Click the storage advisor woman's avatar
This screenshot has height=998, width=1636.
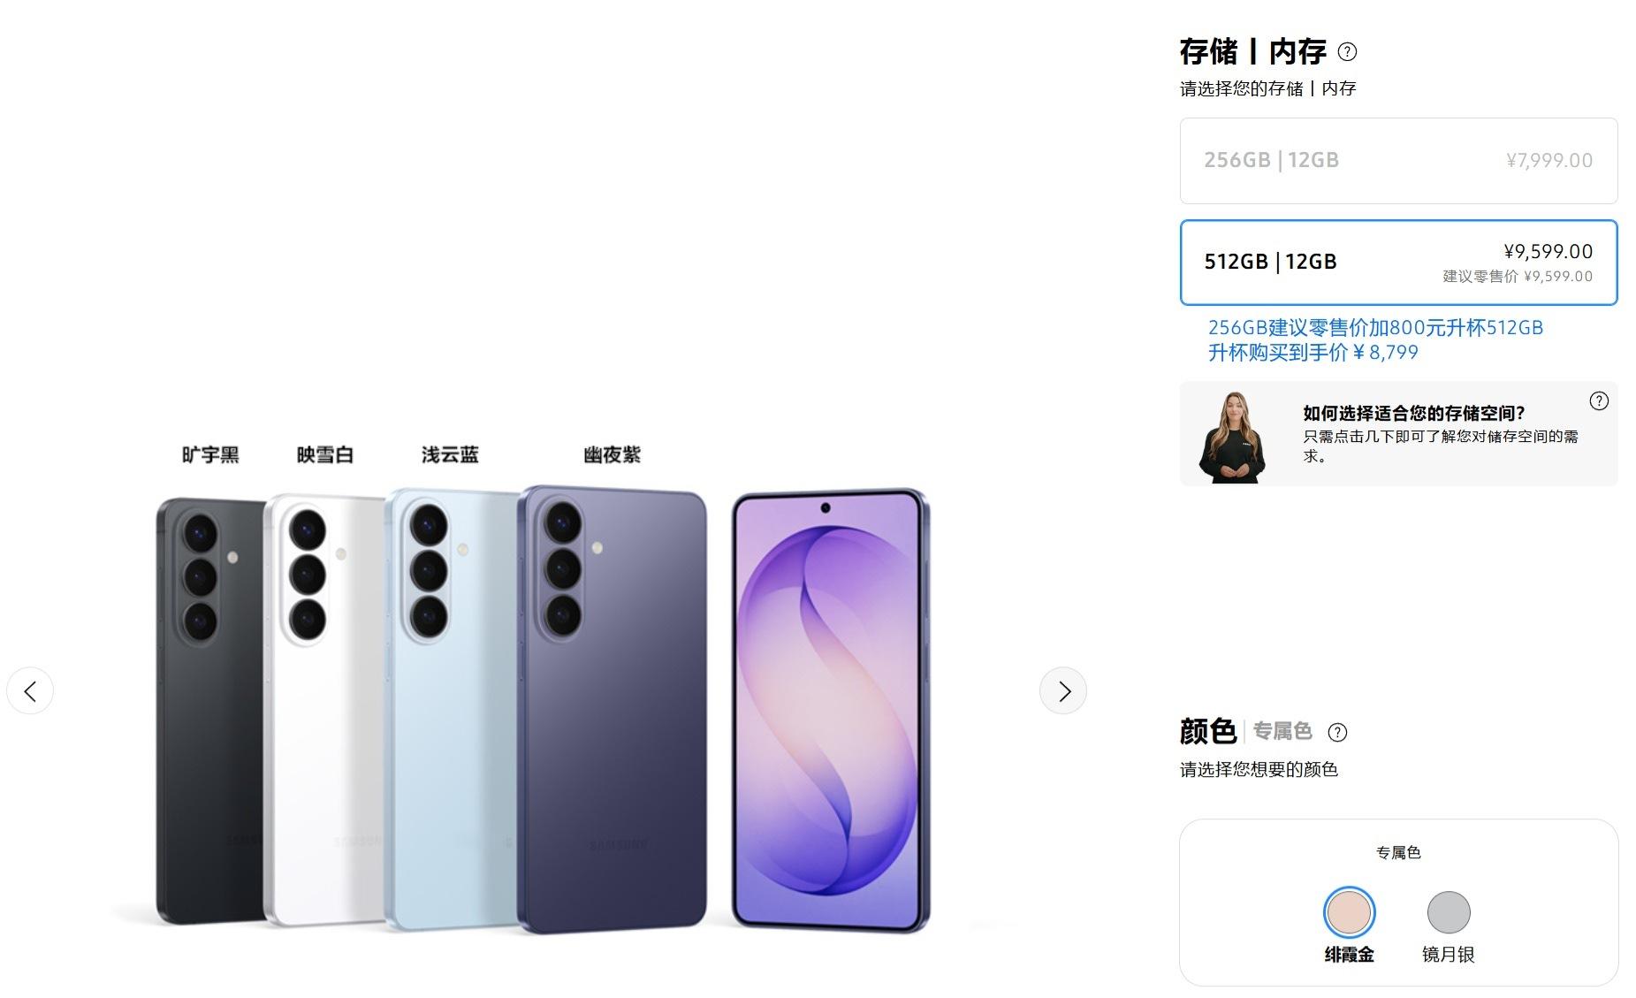coord(1232,437)
